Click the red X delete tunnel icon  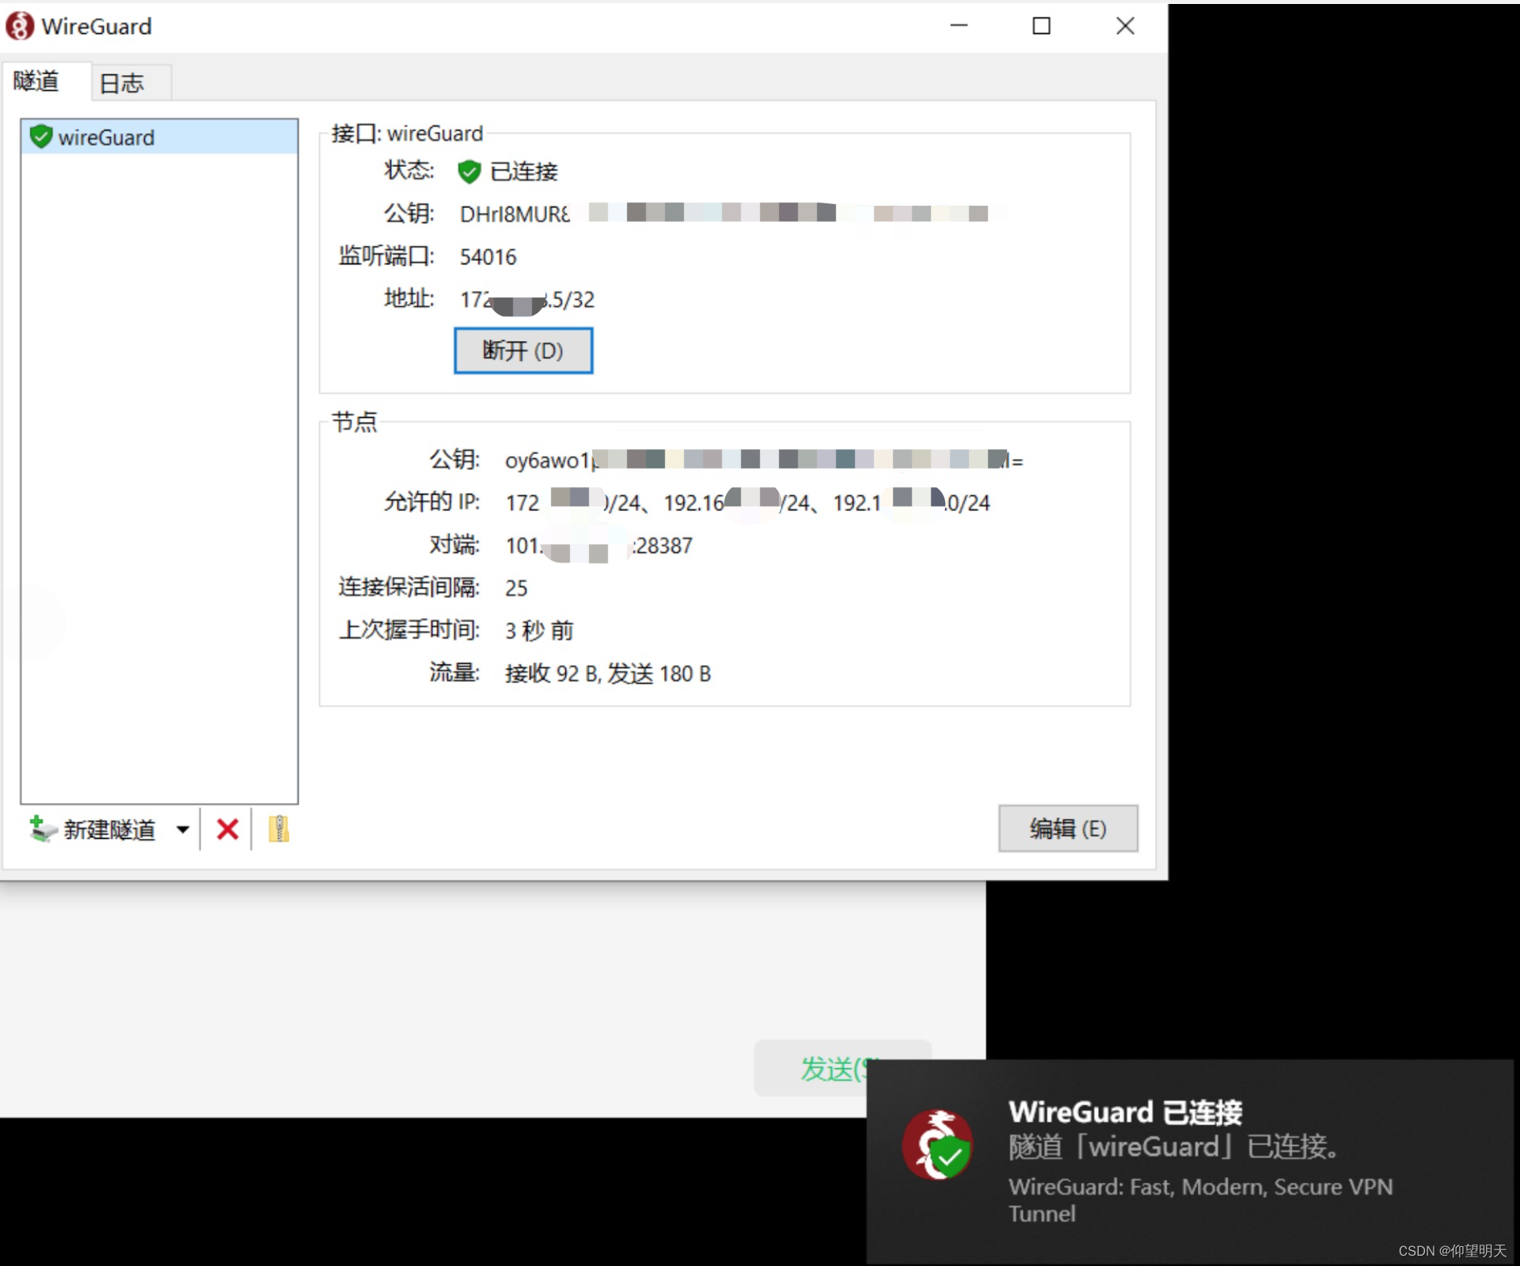pyautogui.click(x=227, y=829)
